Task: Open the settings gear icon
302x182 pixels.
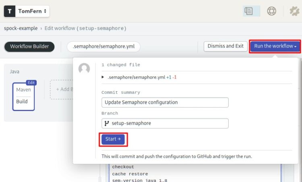Action: tap(294, 11)
